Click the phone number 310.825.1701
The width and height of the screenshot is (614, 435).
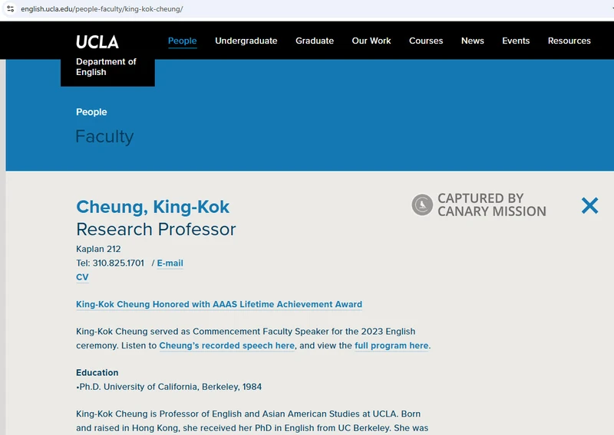(118, 263)
